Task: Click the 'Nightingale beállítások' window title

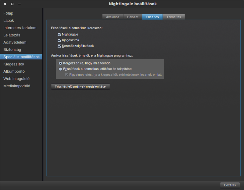Action: 133,4
